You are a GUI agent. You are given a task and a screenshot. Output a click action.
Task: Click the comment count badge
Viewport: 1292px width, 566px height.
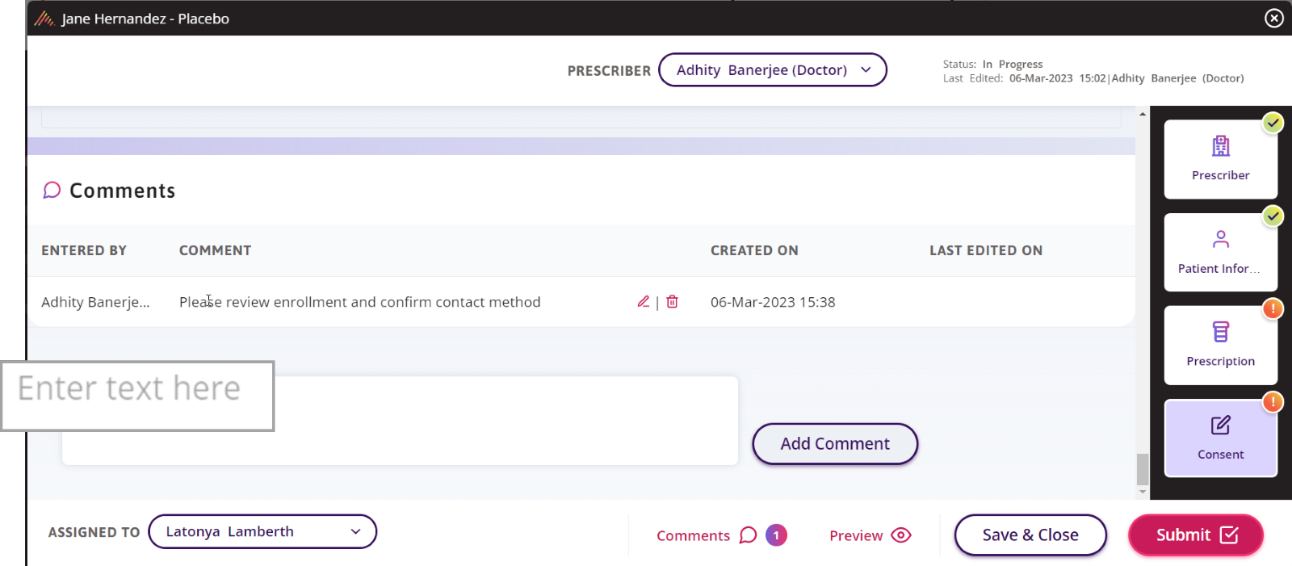point(776,535)
